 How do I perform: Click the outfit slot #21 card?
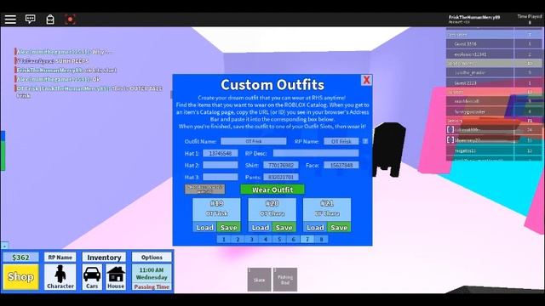(x=327, y=210)
